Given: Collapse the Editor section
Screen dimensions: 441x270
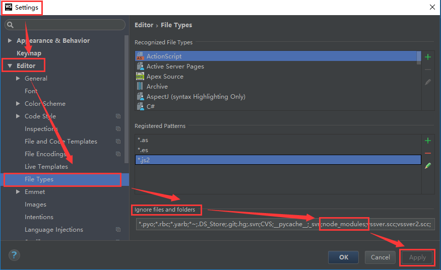Looking at the screenshot, I should pyautogui.click(x=10, y=66).
